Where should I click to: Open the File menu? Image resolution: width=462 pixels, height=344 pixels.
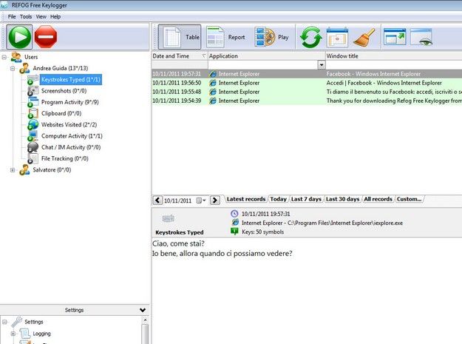coord(12,16)
